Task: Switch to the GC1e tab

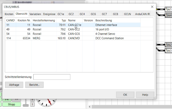Action: coord(62,14)
